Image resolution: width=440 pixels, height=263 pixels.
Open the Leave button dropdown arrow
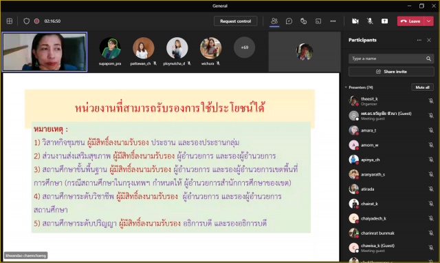[x=429, y=21]
